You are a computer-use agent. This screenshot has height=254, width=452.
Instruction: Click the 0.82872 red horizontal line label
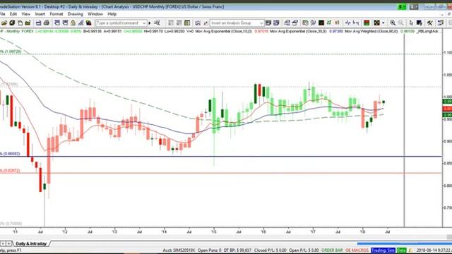pos(10,171)
